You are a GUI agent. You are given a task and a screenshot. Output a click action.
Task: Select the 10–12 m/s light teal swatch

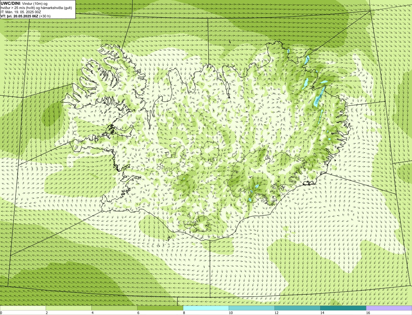pos(252,308)
